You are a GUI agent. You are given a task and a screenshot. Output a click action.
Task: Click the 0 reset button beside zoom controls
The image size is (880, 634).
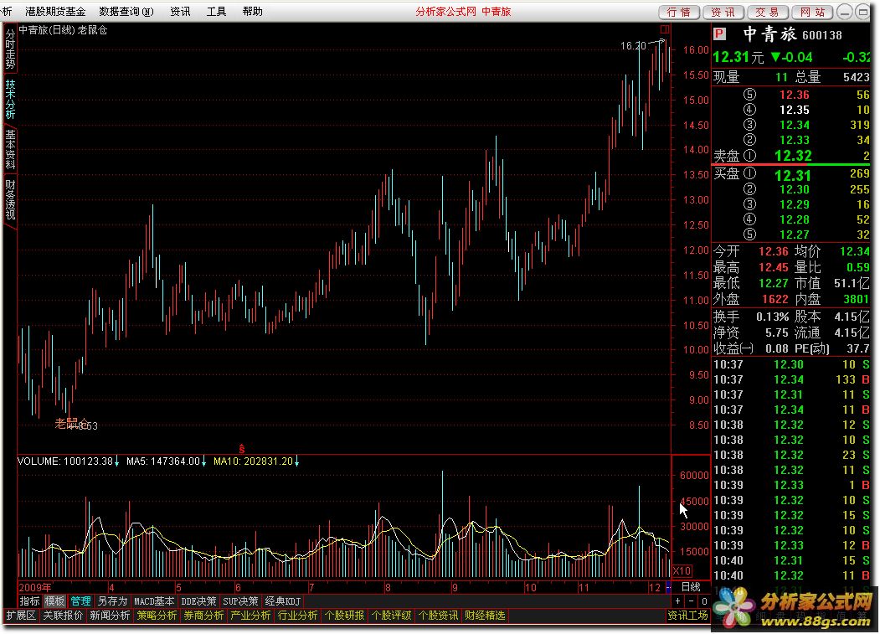pos(704,601)
